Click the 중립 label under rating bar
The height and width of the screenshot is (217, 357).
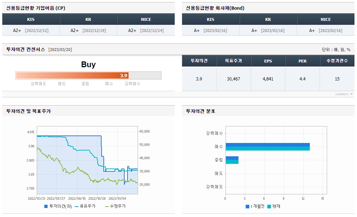[x=85, y=84]
